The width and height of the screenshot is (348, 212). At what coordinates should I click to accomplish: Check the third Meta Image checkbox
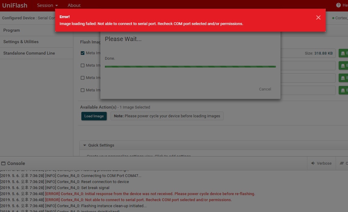(83, 78)
